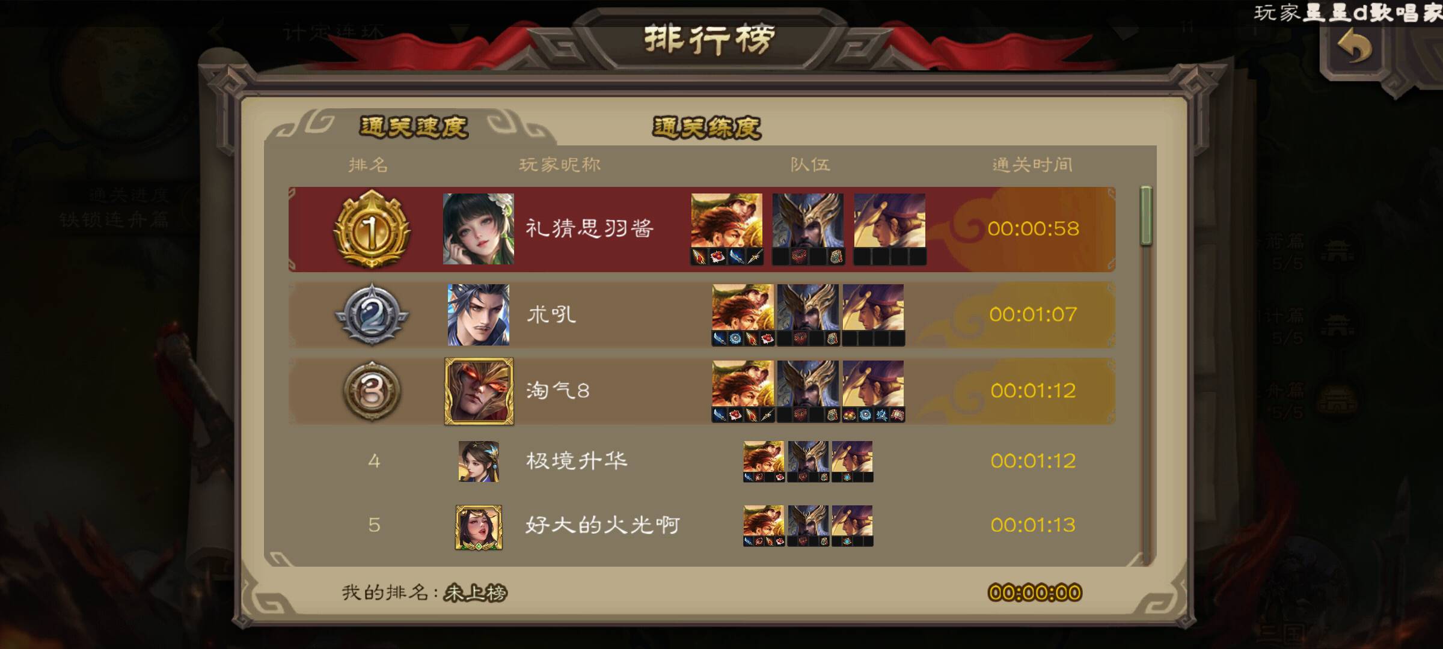Open avatar of player 极境升华
1443x649 pixels.
click(479, 462)
